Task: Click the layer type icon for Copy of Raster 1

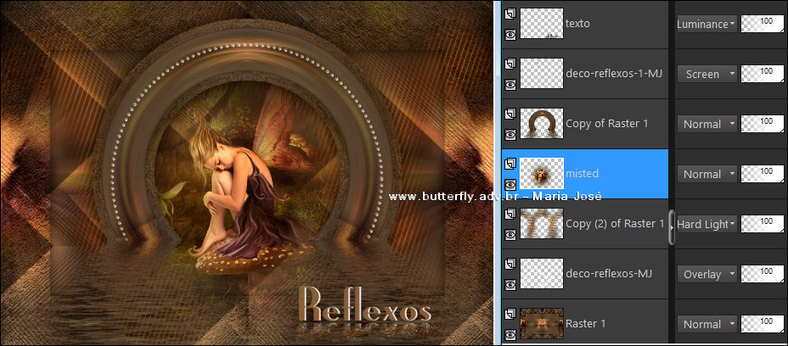Action: tap(510, 114)
